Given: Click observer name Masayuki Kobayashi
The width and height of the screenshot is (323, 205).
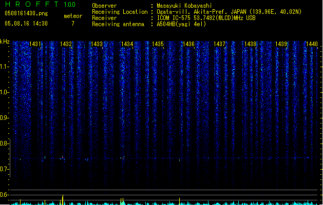Looking at the screenshot, I should coord(184,6).
